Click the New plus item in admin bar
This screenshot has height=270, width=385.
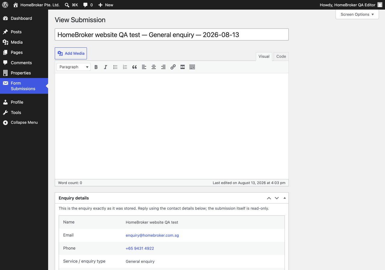pos(106,5)
